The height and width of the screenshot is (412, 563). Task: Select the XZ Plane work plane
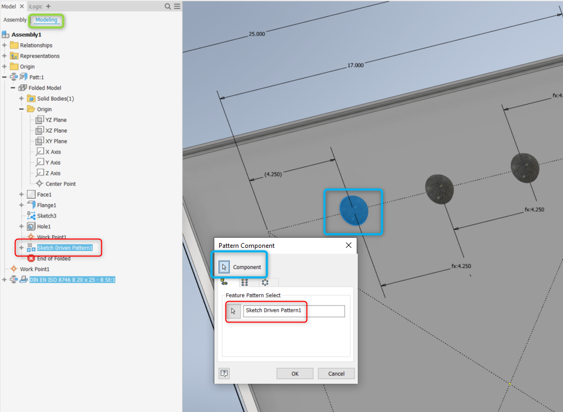[x=56, y=131]
